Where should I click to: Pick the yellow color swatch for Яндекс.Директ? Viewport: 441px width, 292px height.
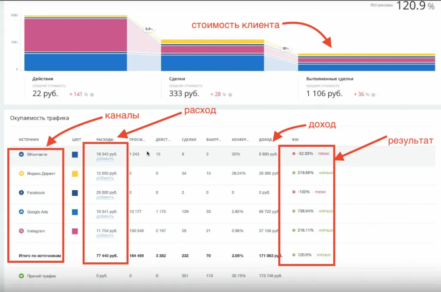[x=75, y=174]
